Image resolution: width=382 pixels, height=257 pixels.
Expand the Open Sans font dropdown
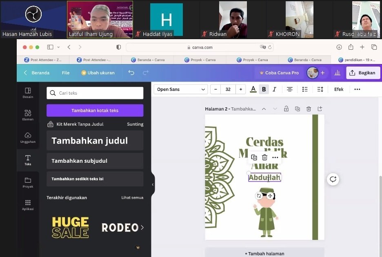coord(181,89)
